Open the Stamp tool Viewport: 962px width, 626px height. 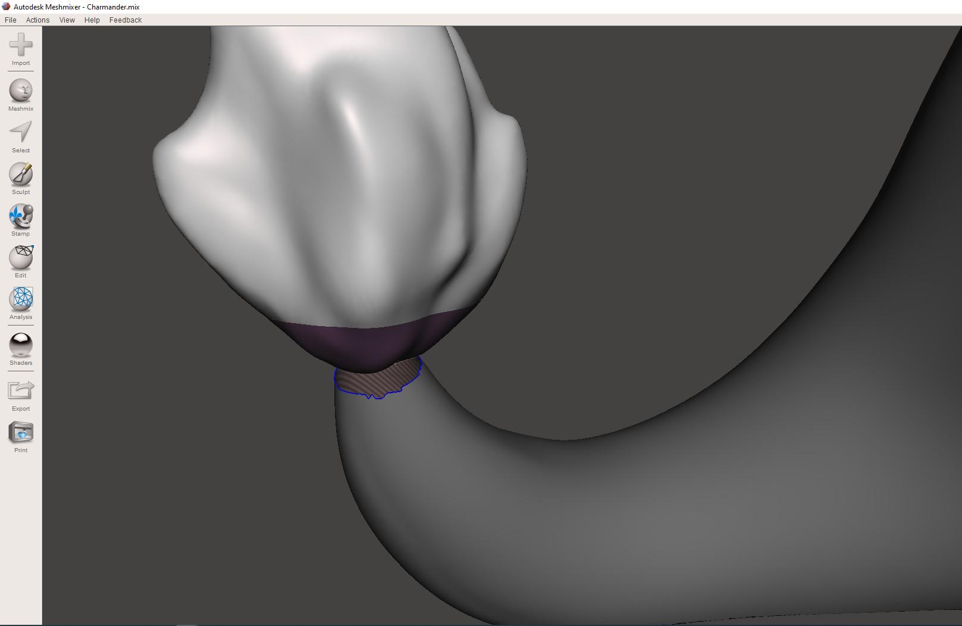tap(21, 220)
